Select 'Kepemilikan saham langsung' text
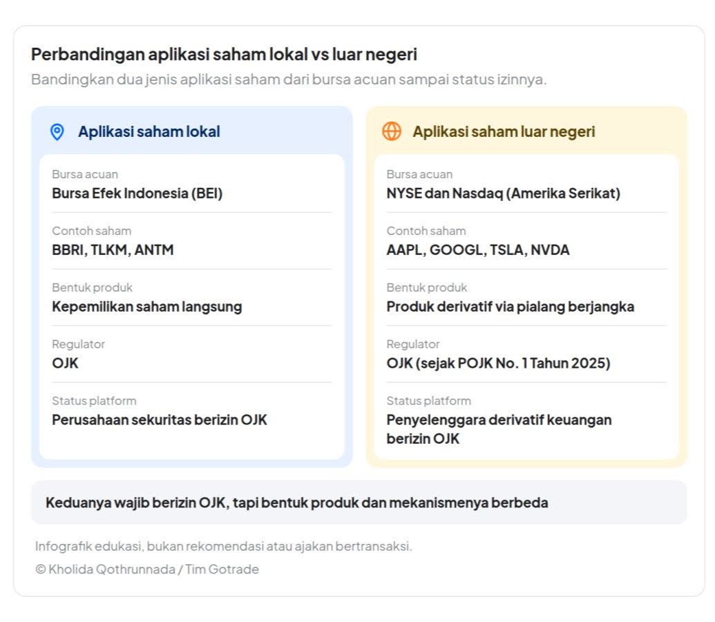 click(147, 307)
